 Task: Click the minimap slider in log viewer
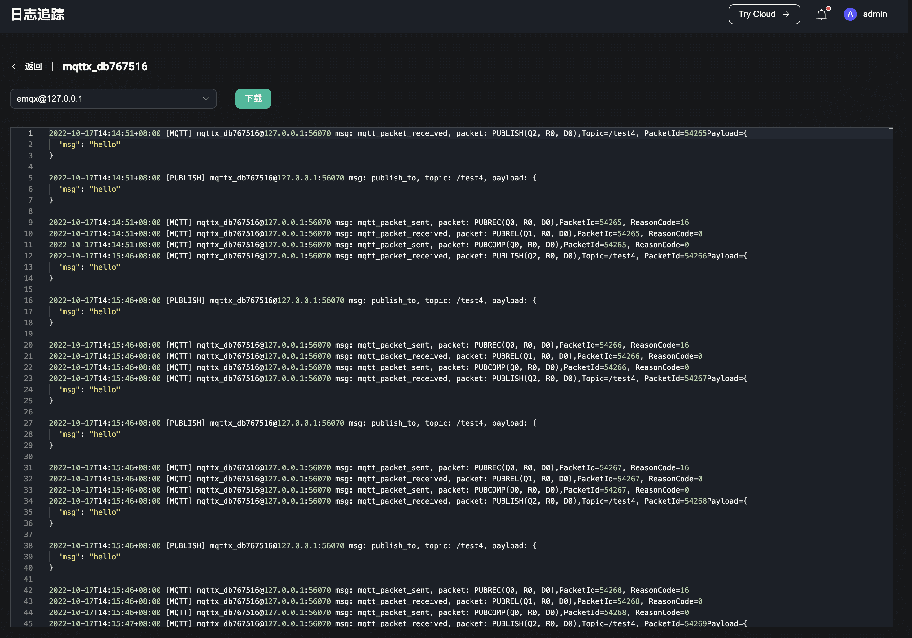(891, 129)
